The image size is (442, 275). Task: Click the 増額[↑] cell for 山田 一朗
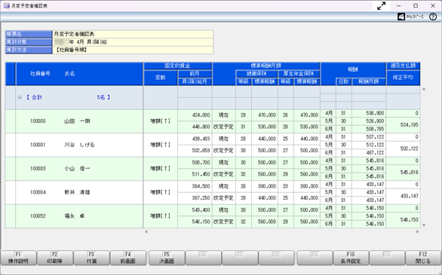161,121
